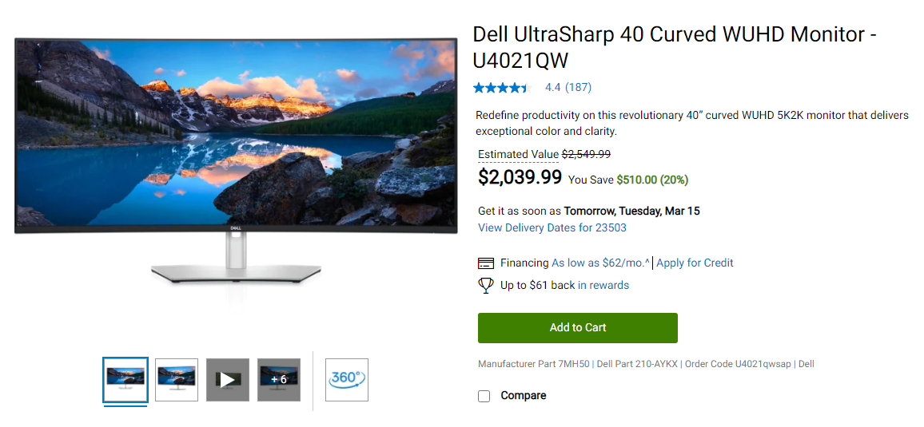This screenshot has width=924, height=427.
Task: Click Apply for Credit link
Action: 695,263
